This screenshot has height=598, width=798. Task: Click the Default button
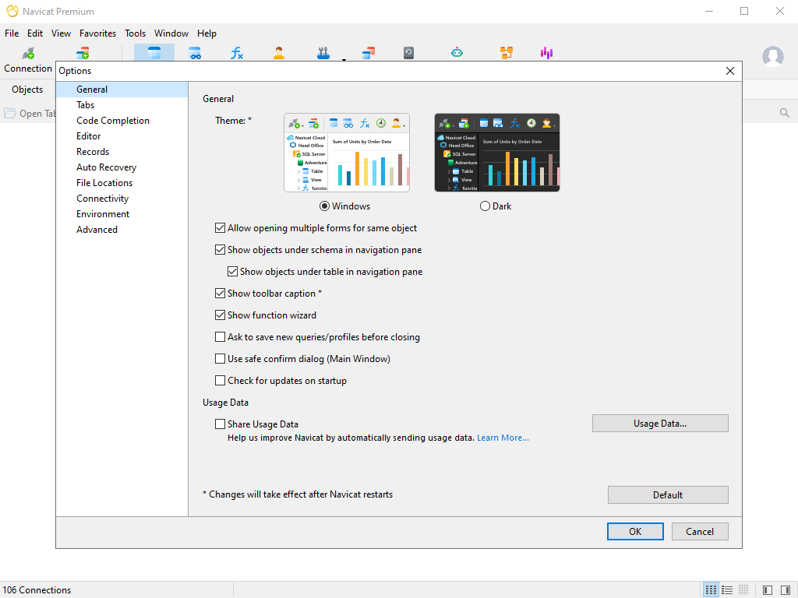coord(668,494)
